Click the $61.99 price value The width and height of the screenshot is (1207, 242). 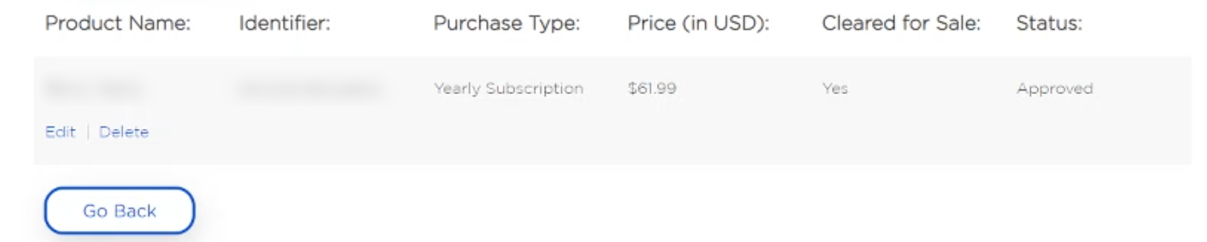(x=652, y=88)
